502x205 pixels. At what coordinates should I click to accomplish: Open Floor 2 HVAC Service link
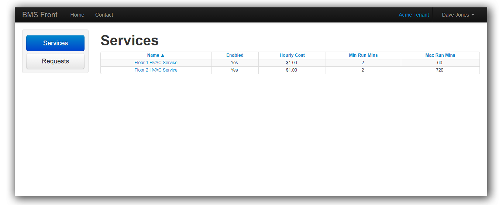pyautogui.click(x=156, y=70)
